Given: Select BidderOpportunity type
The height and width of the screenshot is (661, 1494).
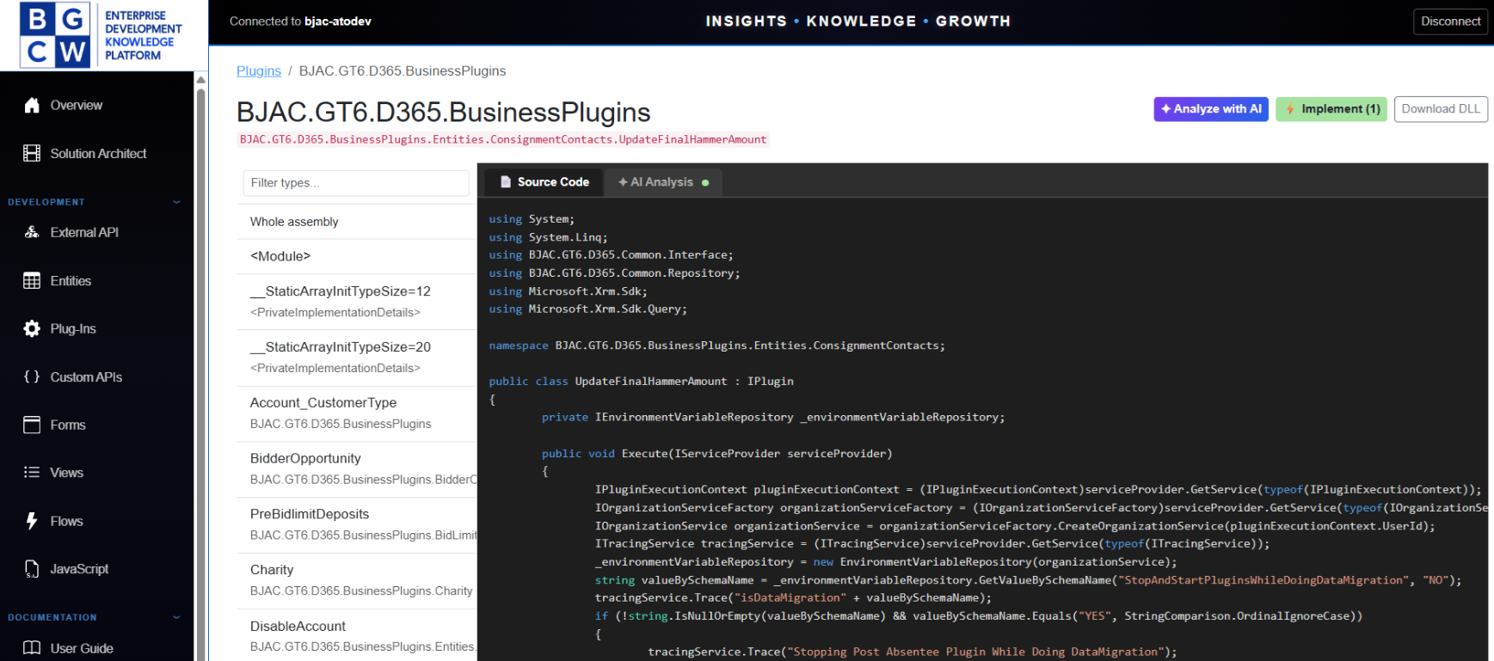Looking at the screenshot, I should (x=357, y=469).
